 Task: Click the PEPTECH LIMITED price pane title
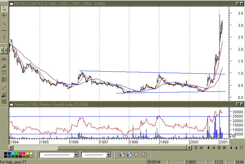point(59,4)
